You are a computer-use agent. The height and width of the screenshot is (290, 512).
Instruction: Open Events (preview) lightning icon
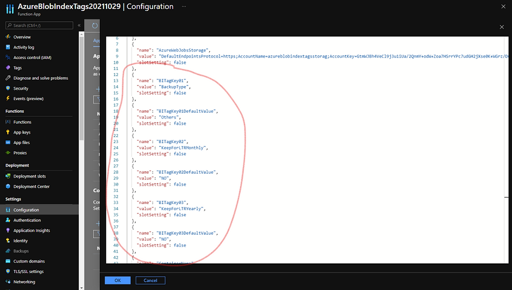pos(8,99)
